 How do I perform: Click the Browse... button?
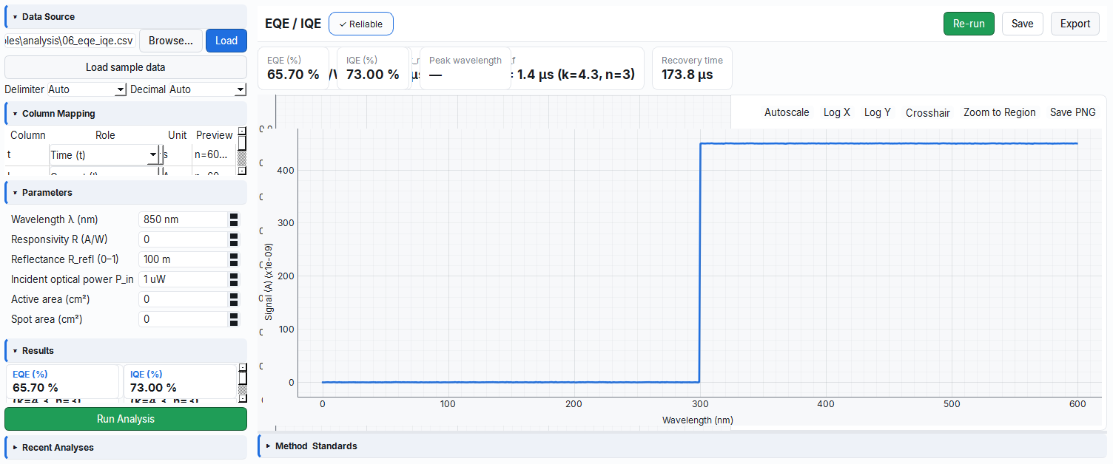tap(171, 41)
